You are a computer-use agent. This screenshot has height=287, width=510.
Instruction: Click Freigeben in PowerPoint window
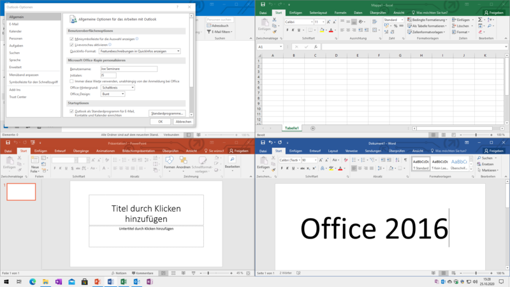coord(239,151)
